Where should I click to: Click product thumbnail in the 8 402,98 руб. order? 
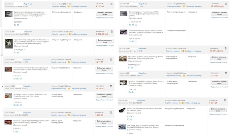pyautogui.click(x=9, y=44)
